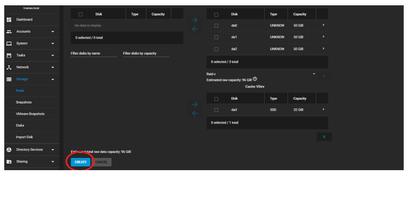Select all disks in data vdev header
This screenshot has width=409, height=201.
pyautogui.click(x=216, y=15)
